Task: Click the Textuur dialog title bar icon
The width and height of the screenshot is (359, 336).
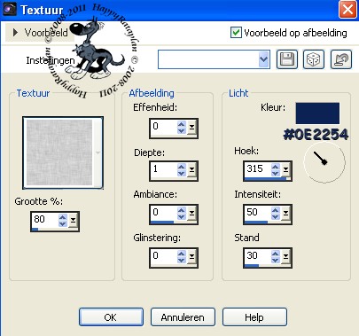Action: 10,9
